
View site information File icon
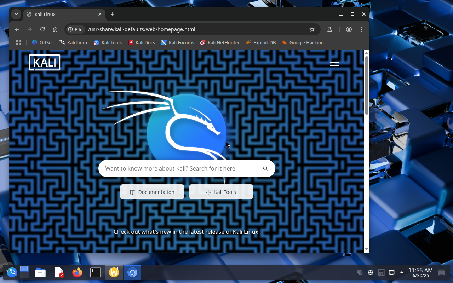(75, 29)
